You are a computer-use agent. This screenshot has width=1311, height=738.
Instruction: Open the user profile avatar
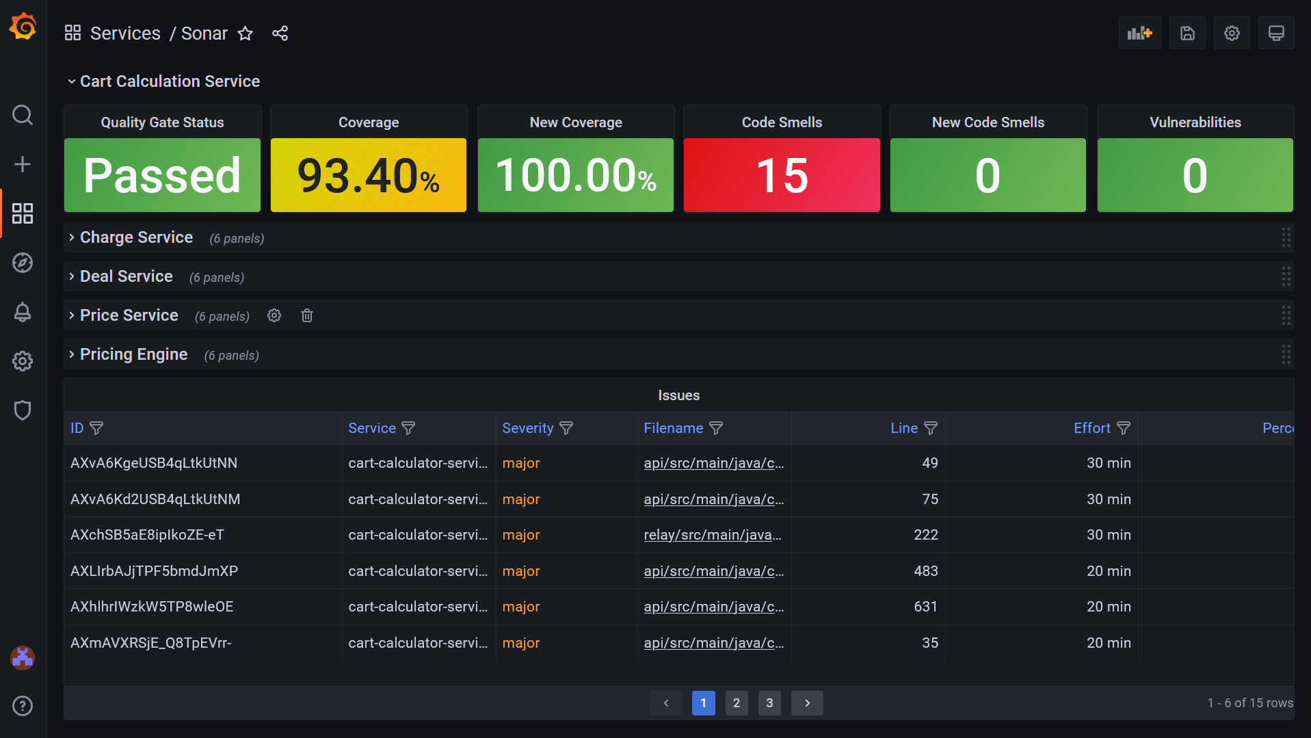23,658
